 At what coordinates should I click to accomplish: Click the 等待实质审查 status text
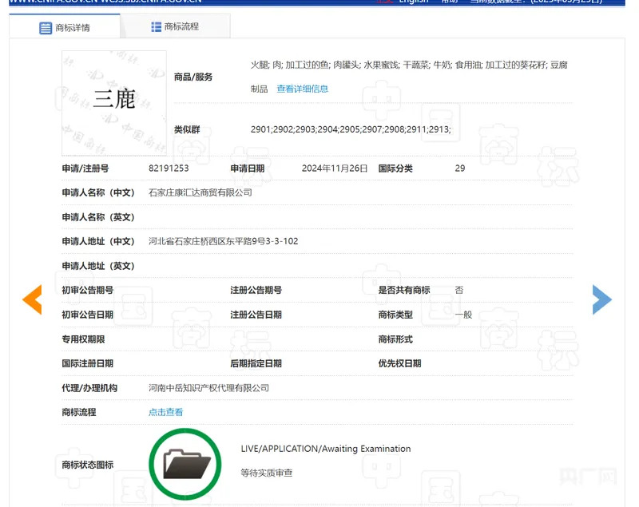266,473
